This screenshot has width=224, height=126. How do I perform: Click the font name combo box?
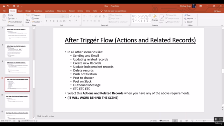click(x=54, y=16)
